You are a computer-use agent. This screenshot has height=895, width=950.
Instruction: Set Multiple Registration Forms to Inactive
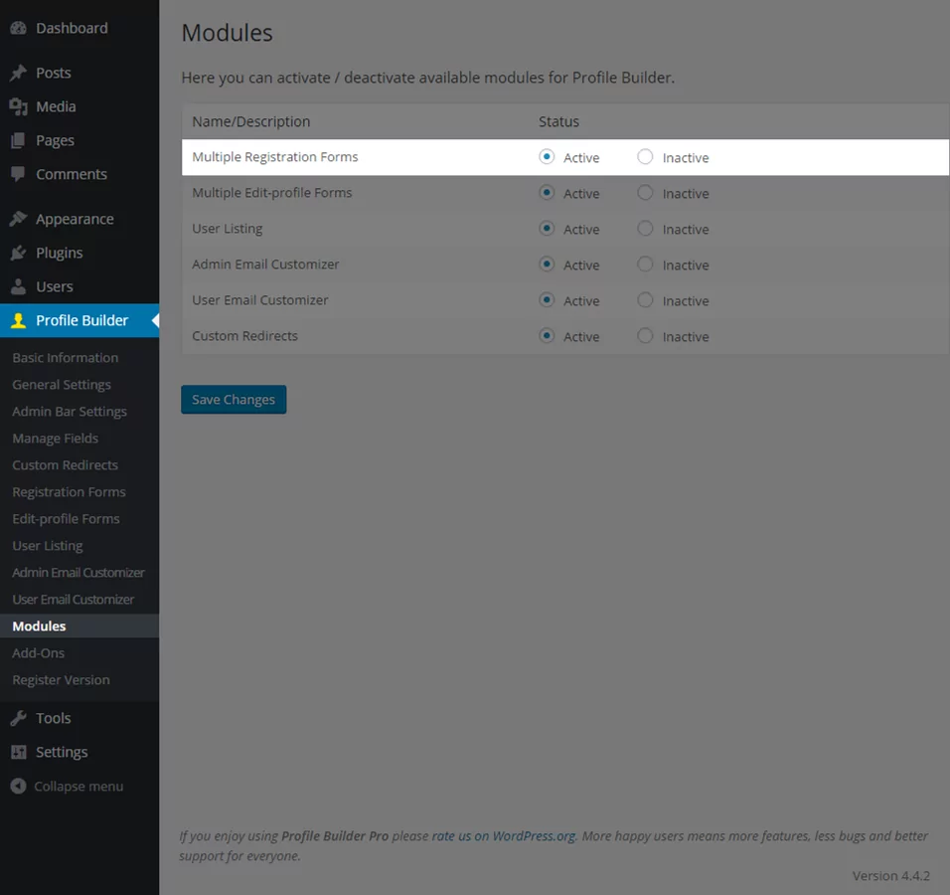click(x=645, y=157)
